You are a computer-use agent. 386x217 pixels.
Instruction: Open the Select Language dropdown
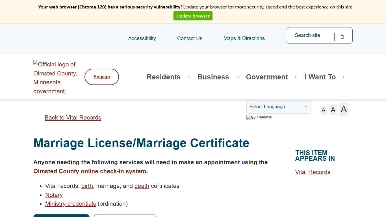click(278, 107)
